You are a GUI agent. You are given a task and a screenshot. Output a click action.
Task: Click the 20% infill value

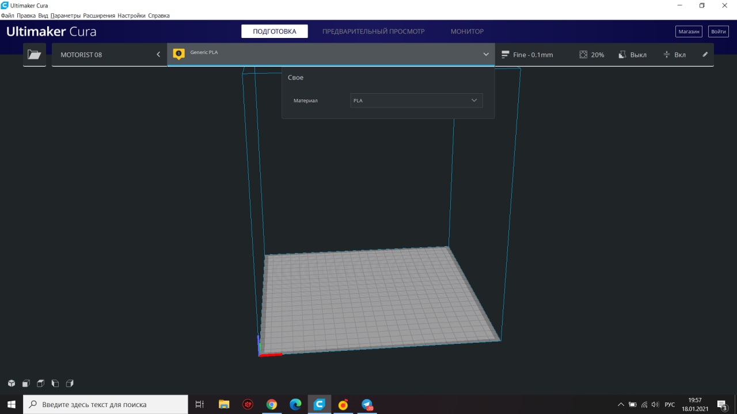[x=598, y=55]
